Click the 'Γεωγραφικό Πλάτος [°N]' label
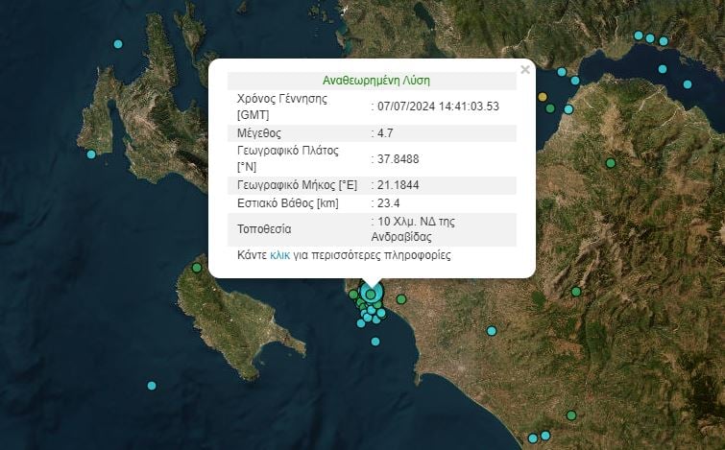This screenshot has height=450, width=725. 287,158
